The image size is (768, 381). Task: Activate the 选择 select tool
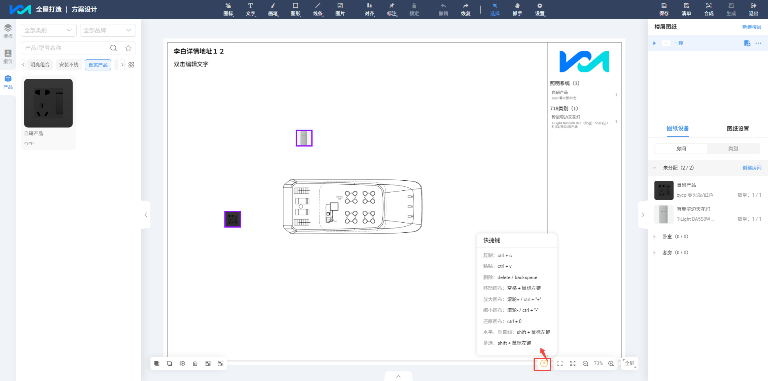[x=495, y=9]
